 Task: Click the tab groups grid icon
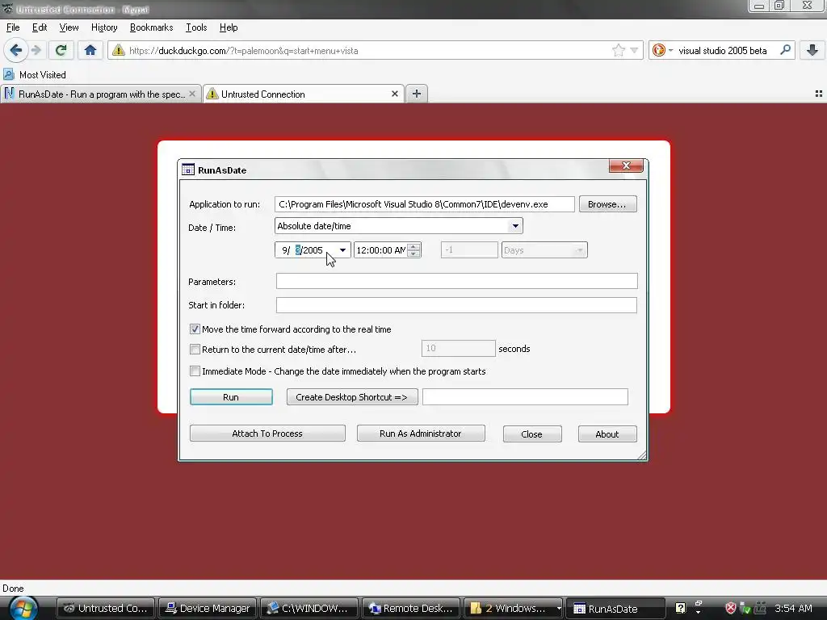(819, 94)
